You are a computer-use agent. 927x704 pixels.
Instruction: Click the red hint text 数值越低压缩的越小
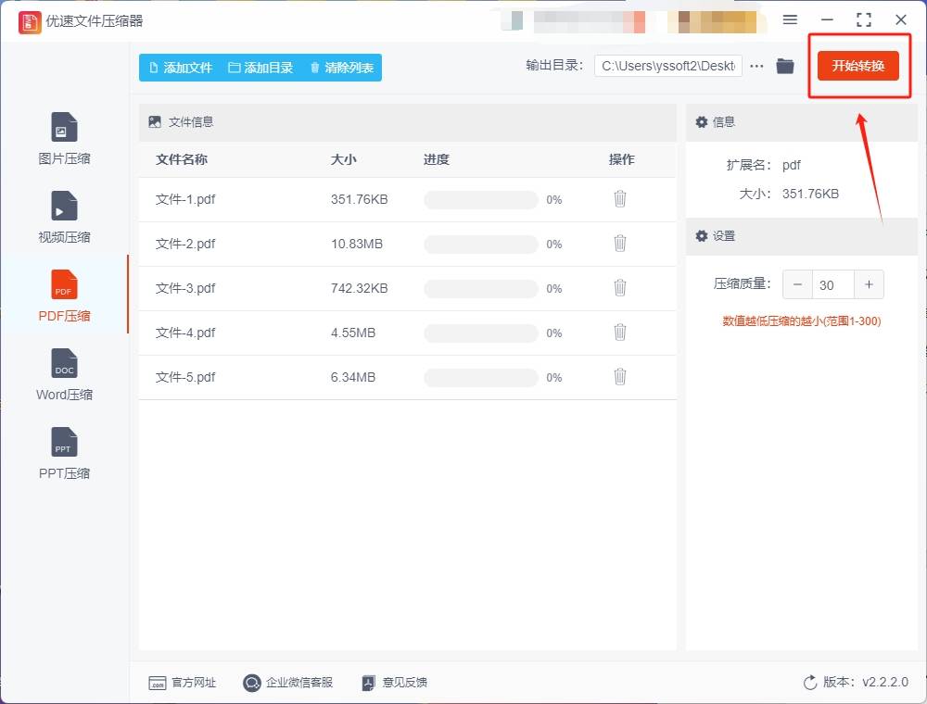pos(802,321)
